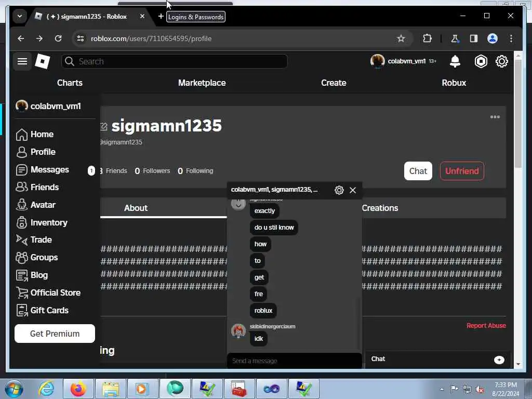This screenshot has height=399, width=532.
Task: Open chat conversation settings gear
Action: point(339,190)
